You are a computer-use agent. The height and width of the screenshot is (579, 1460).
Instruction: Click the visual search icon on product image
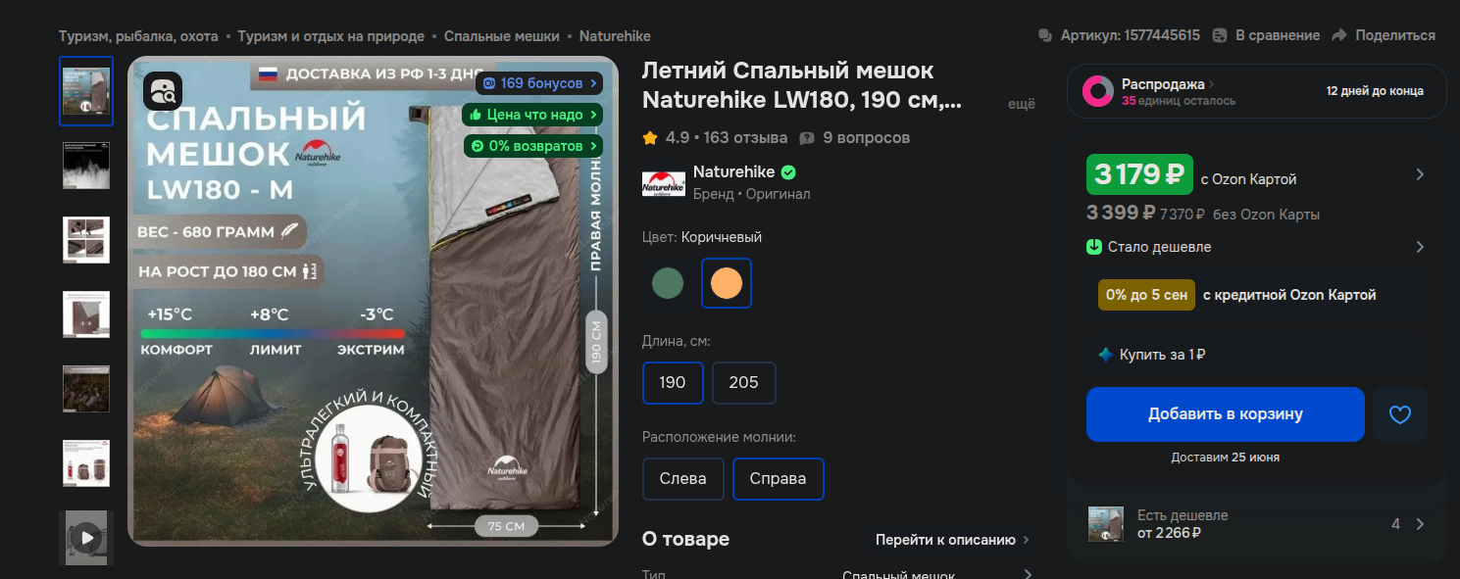point(163,91)
